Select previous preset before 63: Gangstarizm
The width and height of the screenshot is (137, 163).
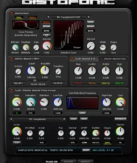(x=11, y=119)
